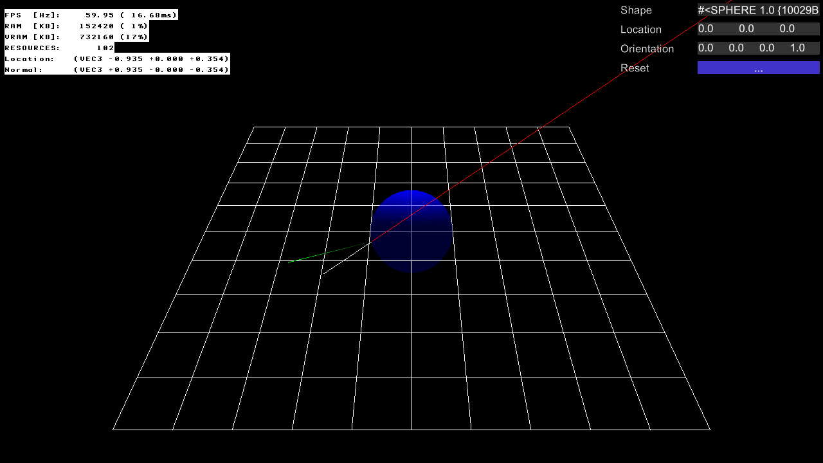Click the Shape field showing SPHERE 1.0
This screenshot has height=463, width=823.
click(758, 10)
